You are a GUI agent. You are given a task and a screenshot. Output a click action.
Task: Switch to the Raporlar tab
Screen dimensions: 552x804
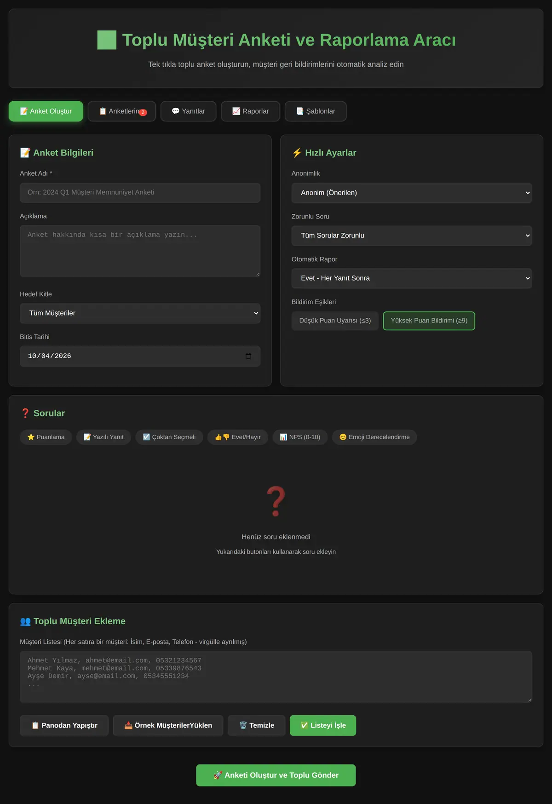coord(251,111)
